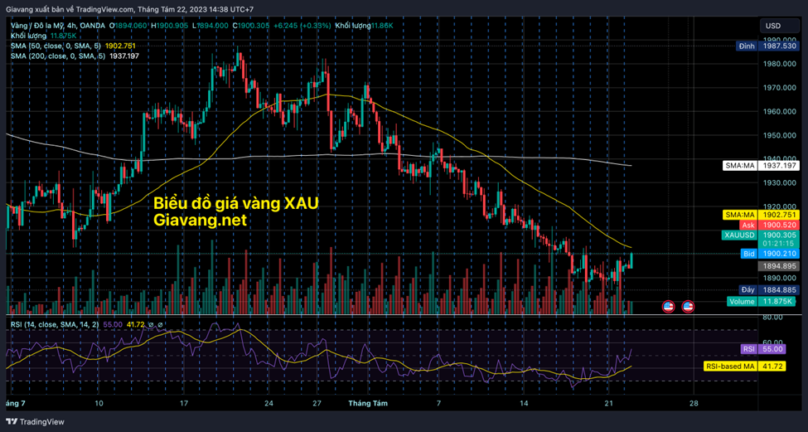Click the Đáy 1884.885 low price marker

point(760,289)
